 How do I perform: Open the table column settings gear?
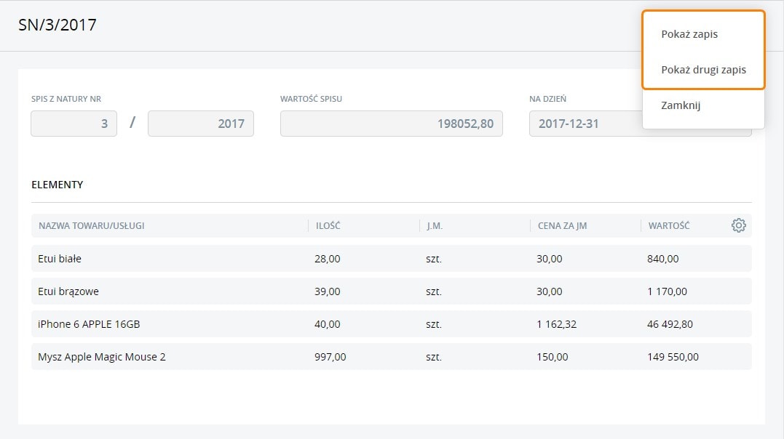click(738, 225)
